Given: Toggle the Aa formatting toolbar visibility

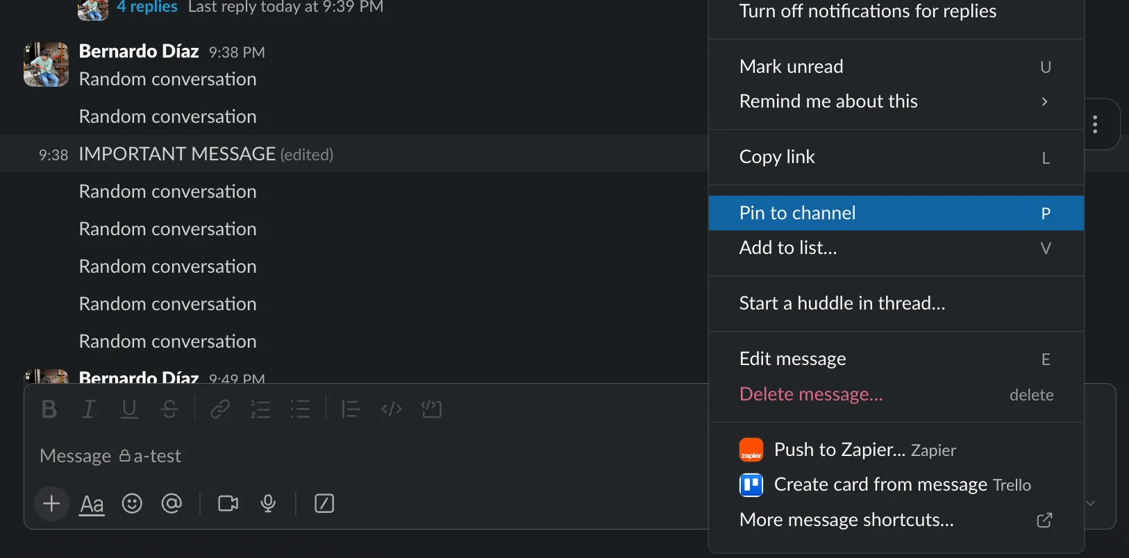Looking at the screenshot, I should click(x=92, y=505).
